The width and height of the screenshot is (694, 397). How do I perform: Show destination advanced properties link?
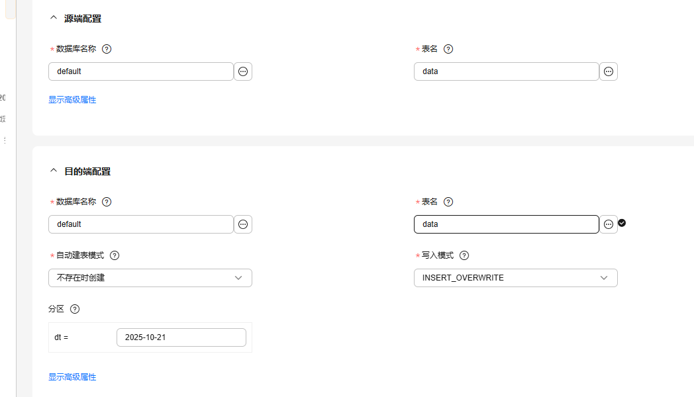coord(72,377)
